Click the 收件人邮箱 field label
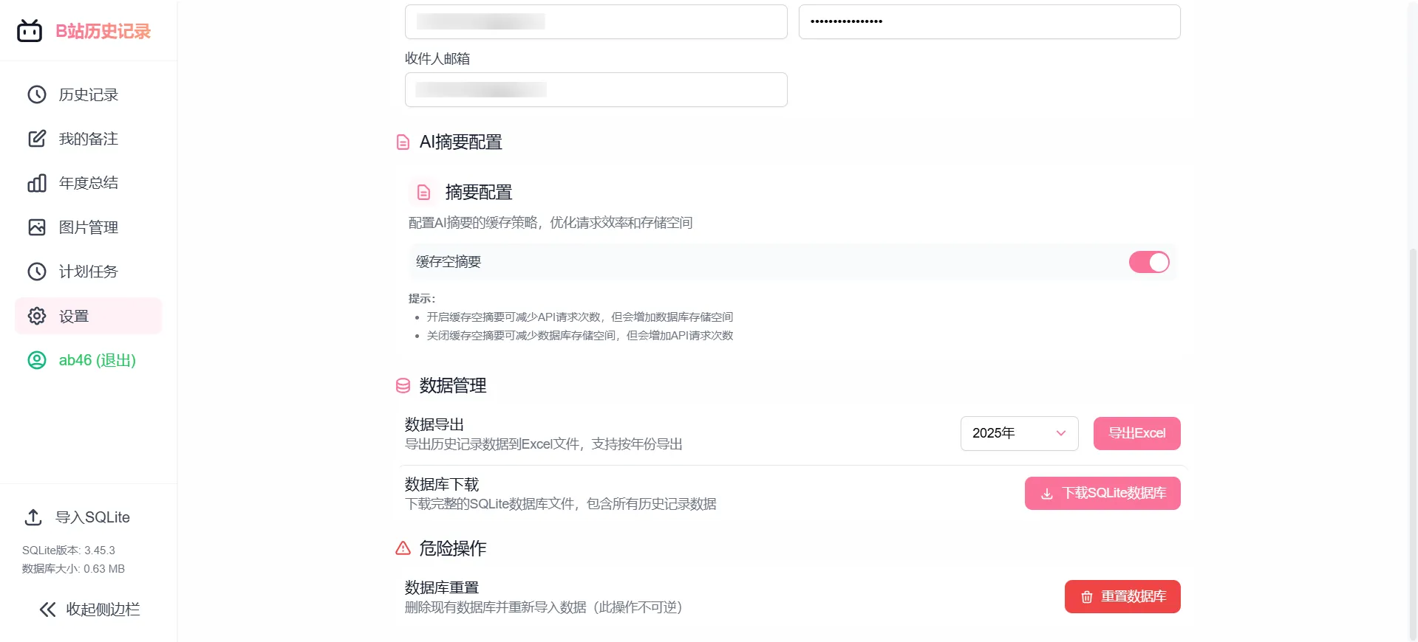 click(437, 58)
